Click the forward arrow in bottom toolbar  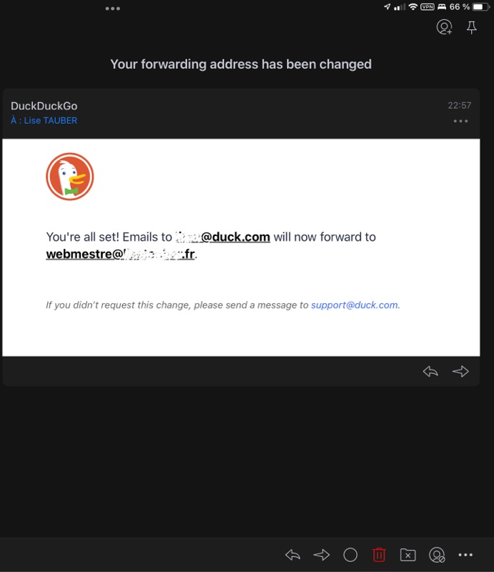coord(322,555)
